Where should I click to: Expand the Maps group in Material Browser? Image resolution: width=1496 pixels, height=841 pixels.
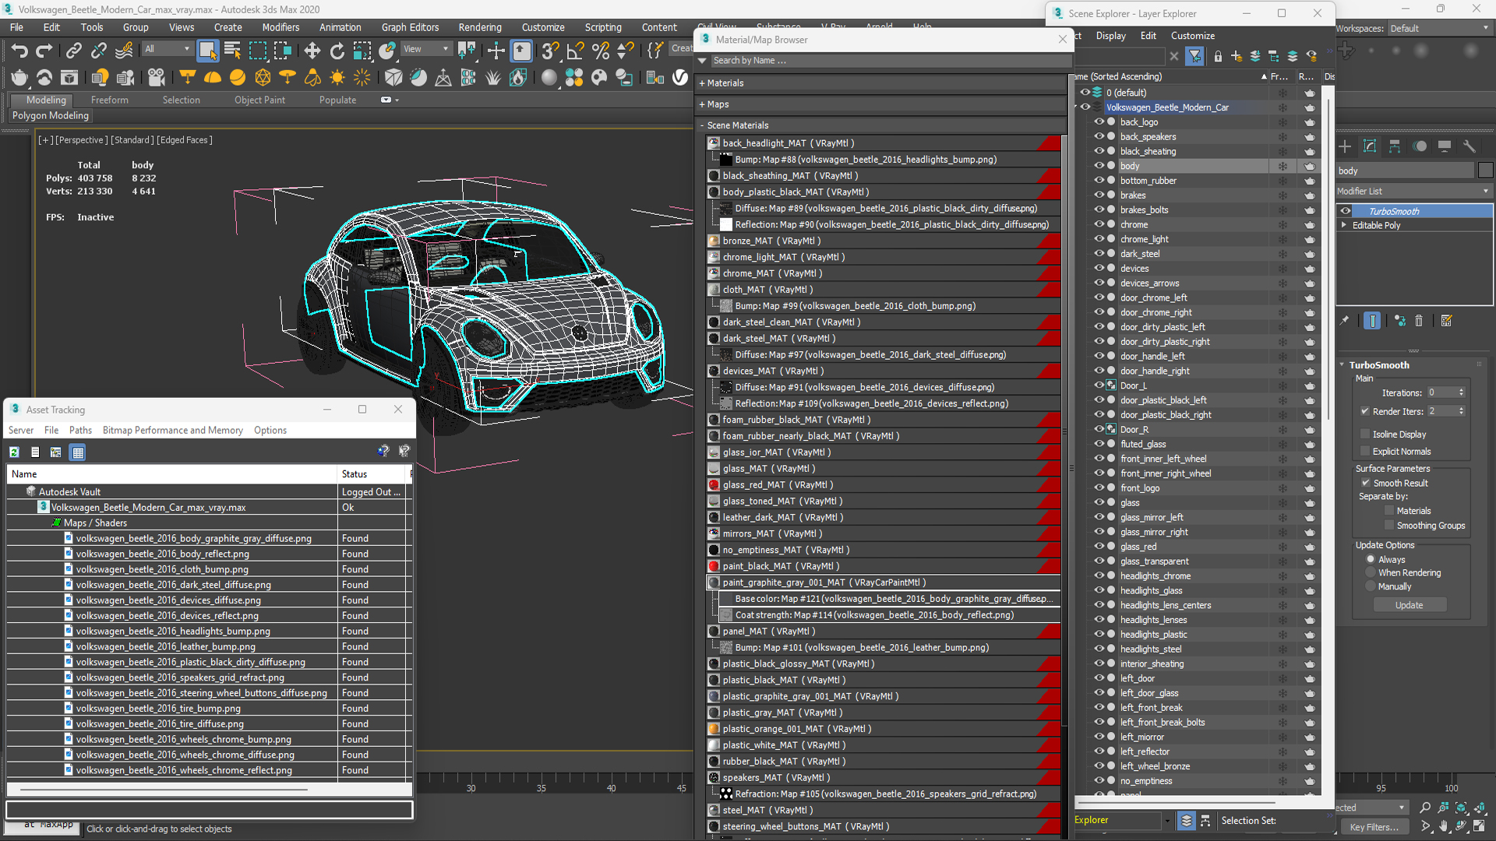pyautogui.click(x=702, y=104)
